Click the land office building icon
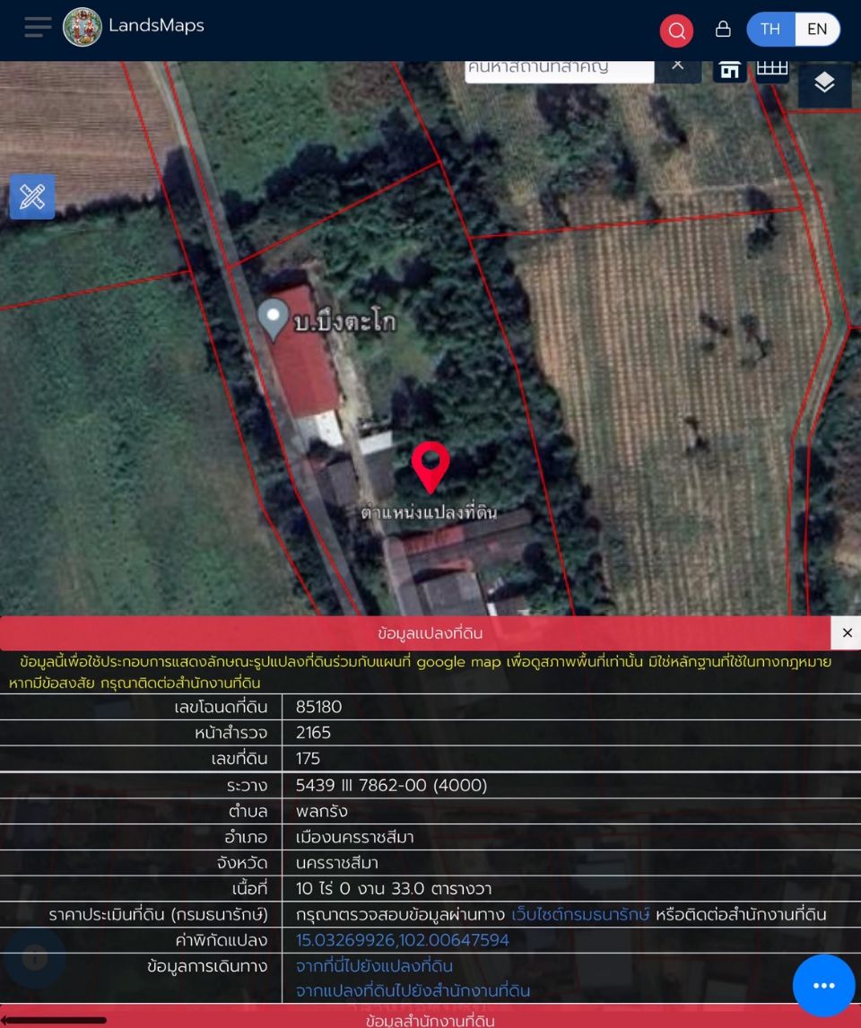 click(x=730, y=70)
